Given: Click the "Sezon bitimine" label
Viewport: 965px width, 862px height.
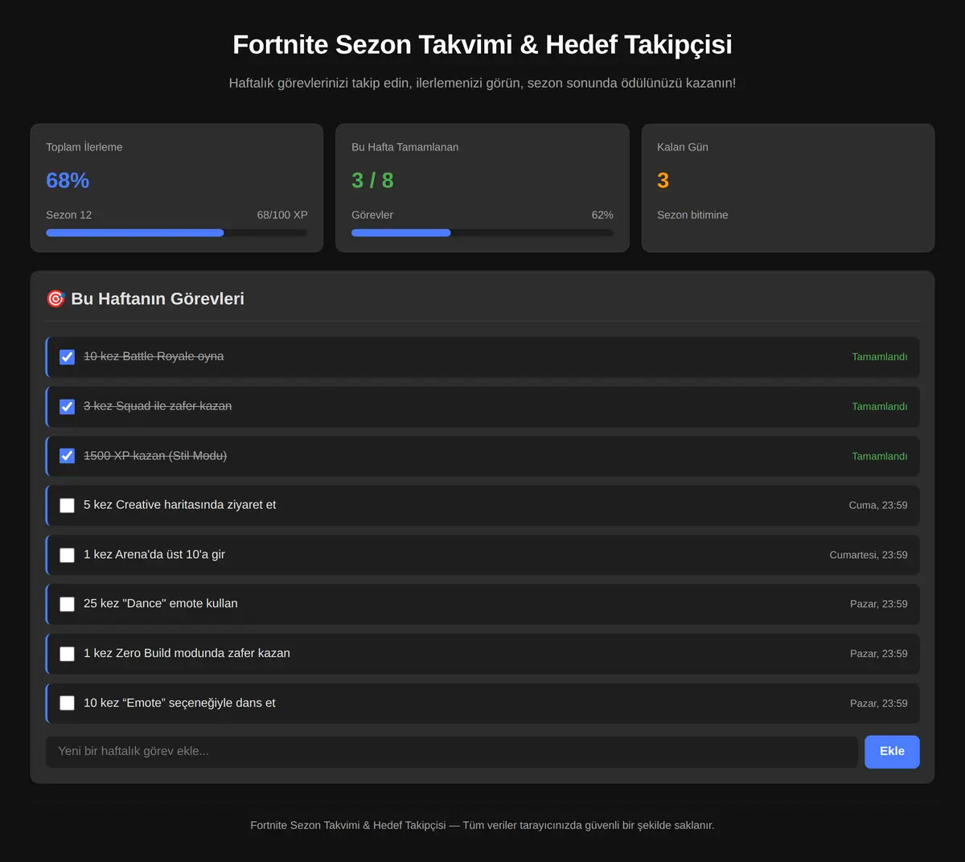Looking at the screenshot, I should [x=692, y=215].
